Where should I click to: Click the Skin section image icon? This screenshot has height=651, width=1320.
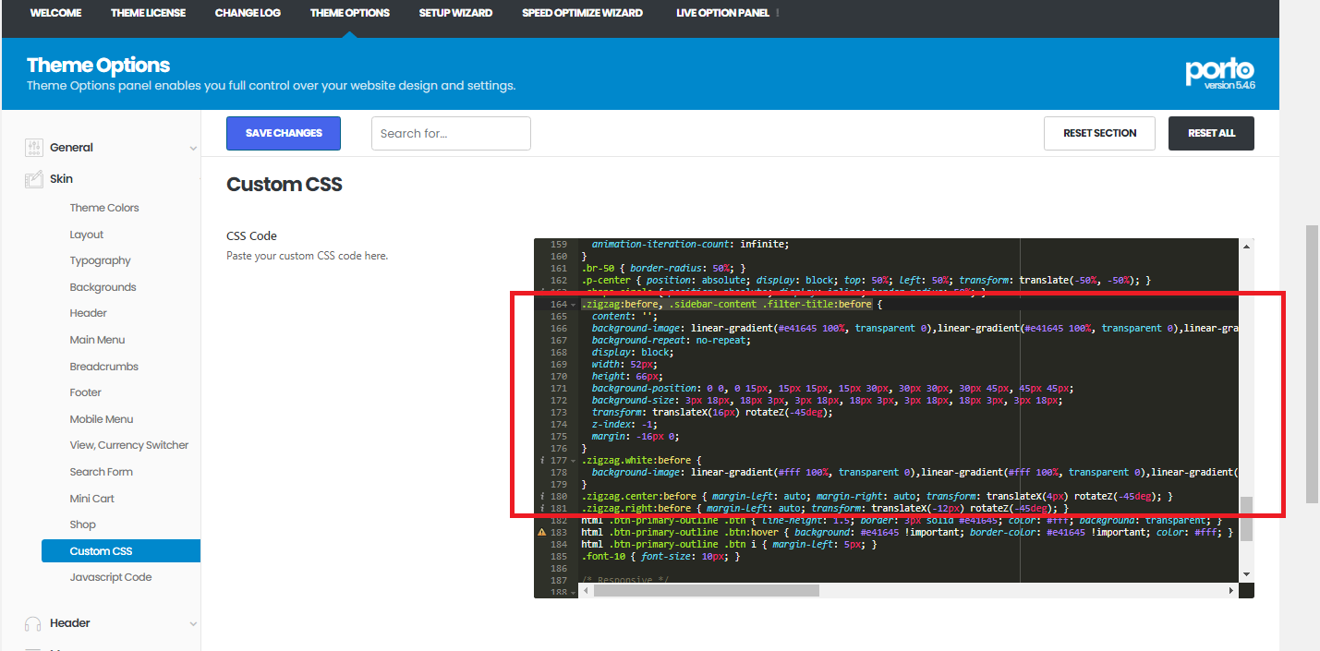point(34,179)
